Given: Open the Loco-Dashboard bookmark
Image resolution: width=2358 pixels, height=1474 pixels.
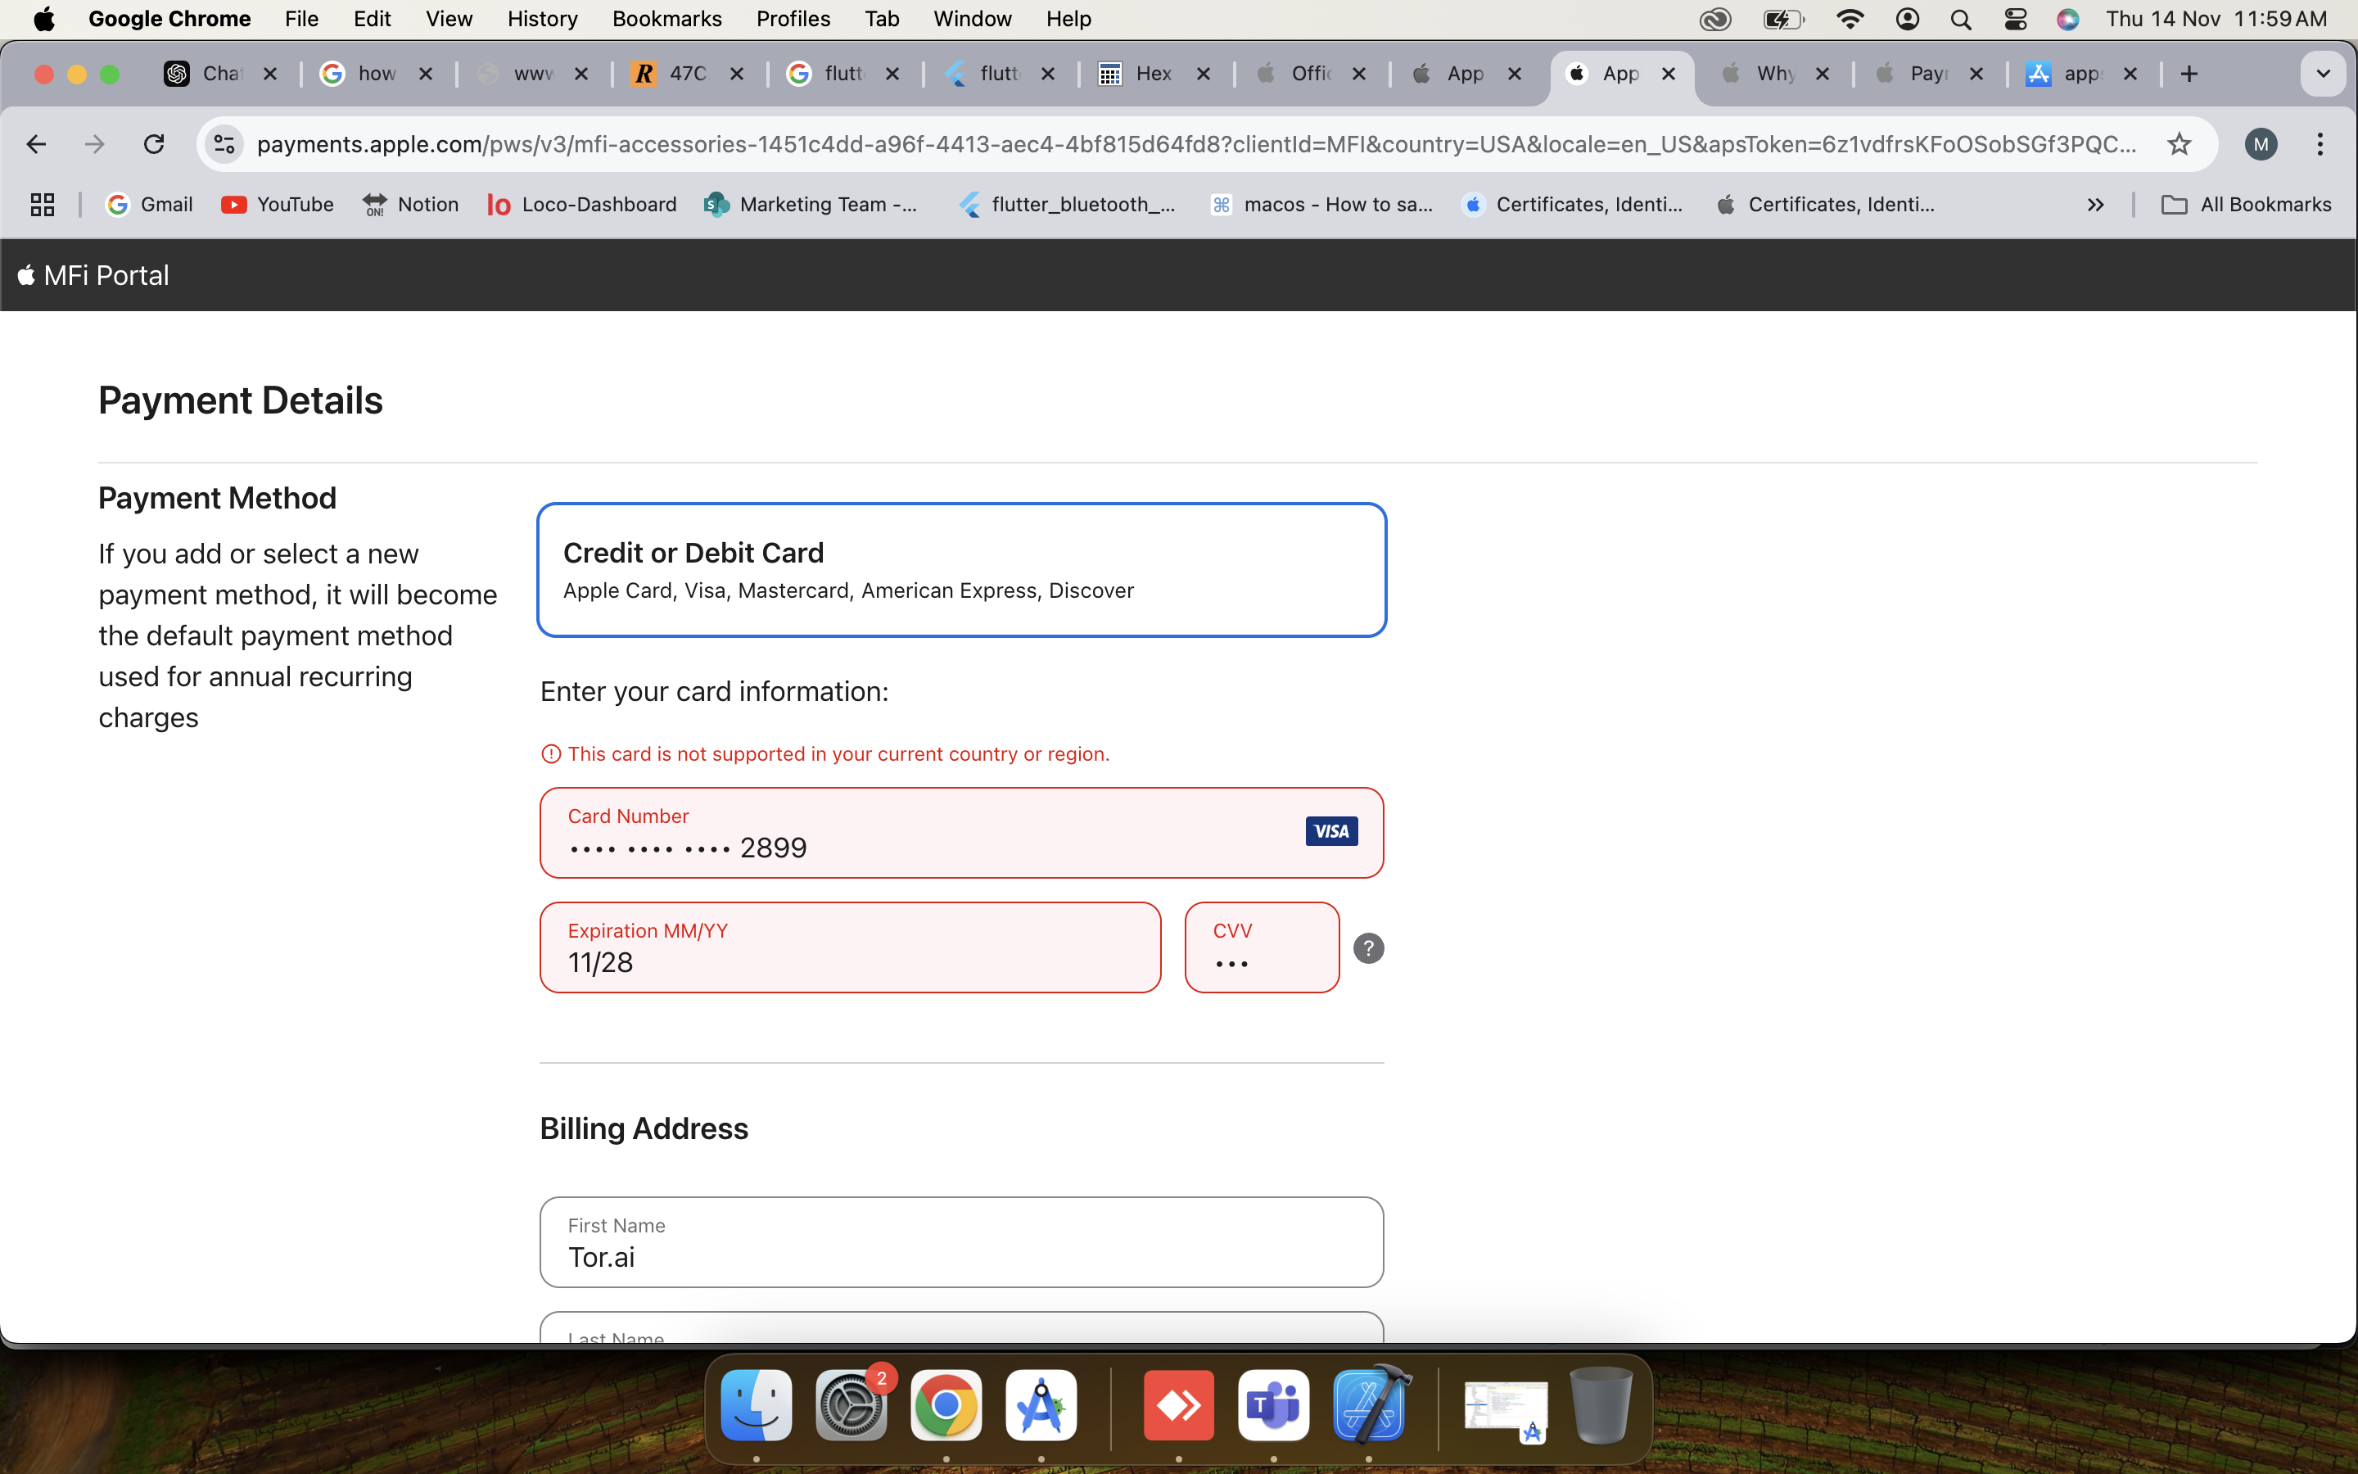Looking at the screenshot, I should point(581,205).
